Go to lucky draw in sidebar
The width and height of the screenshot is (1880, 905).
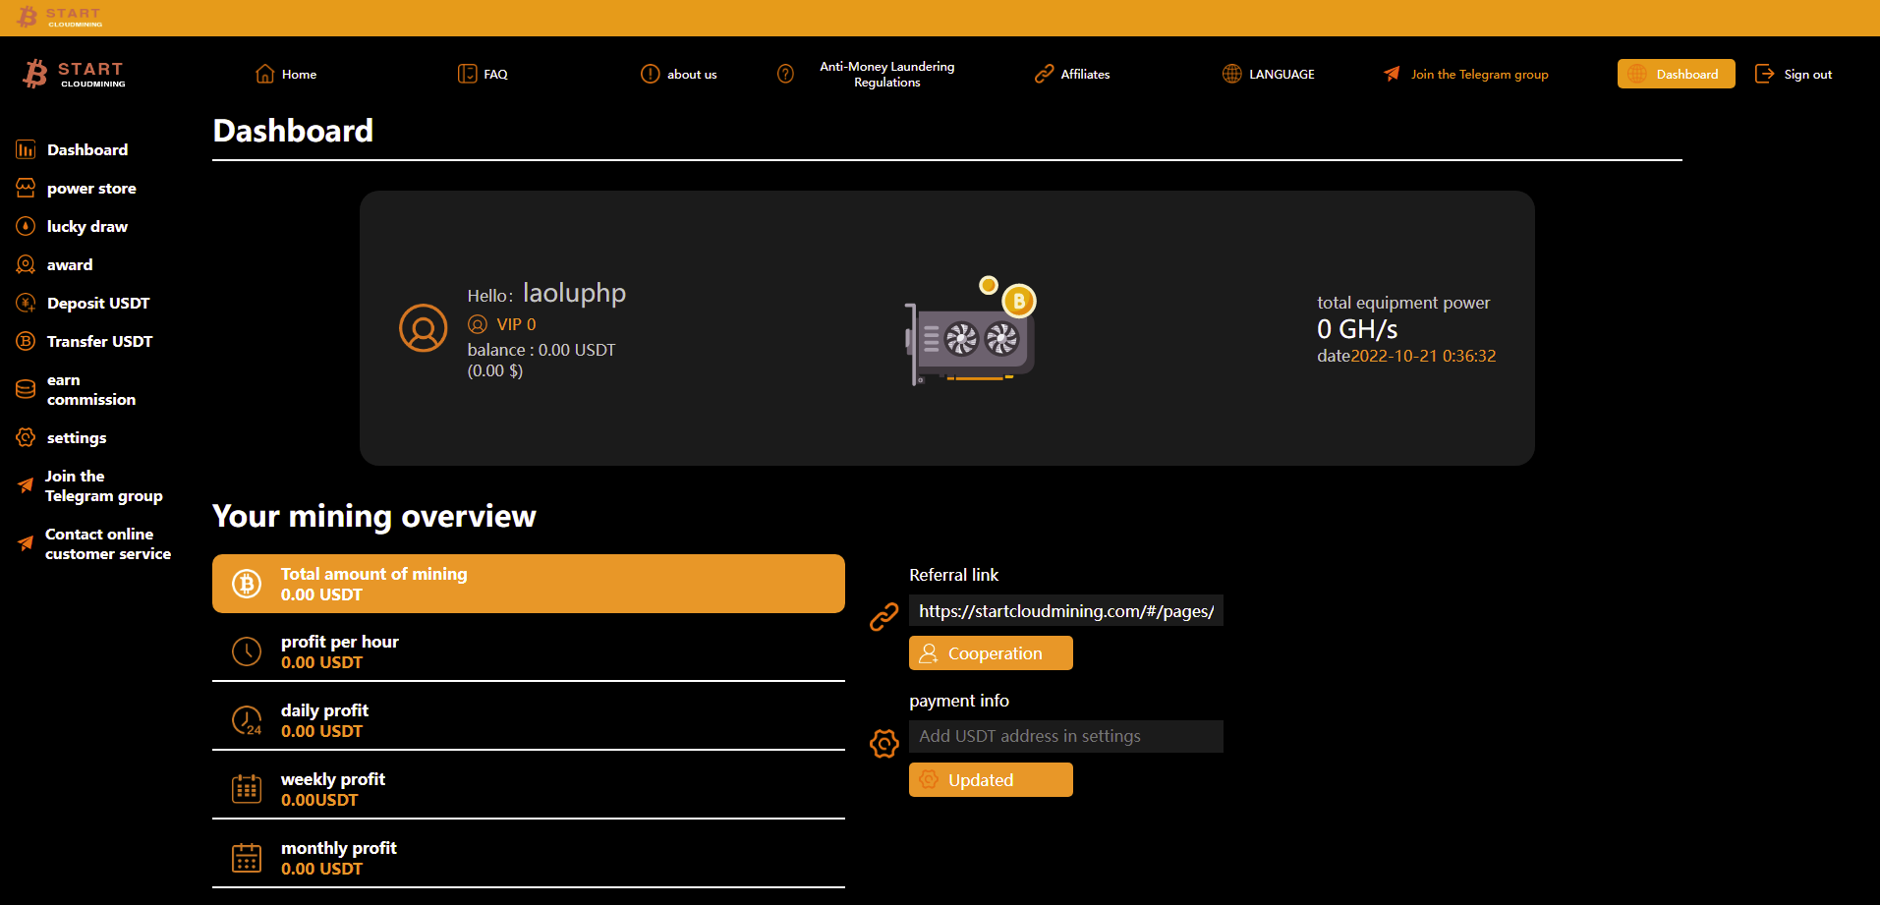pos(86,227)
